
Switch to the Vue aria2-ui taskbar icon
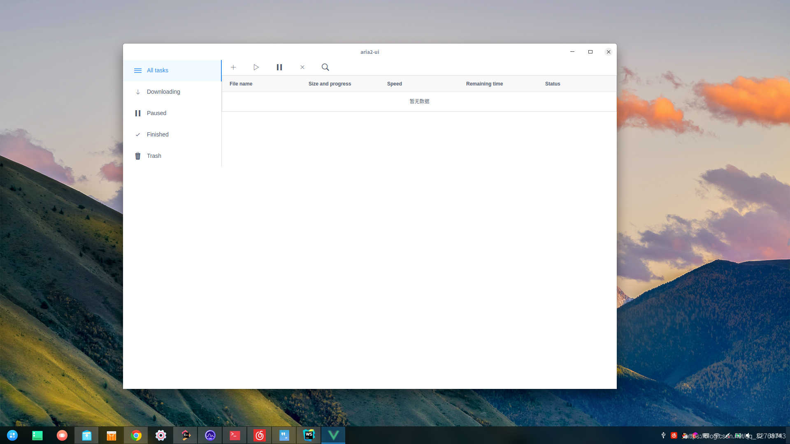(x=333, y=435)
